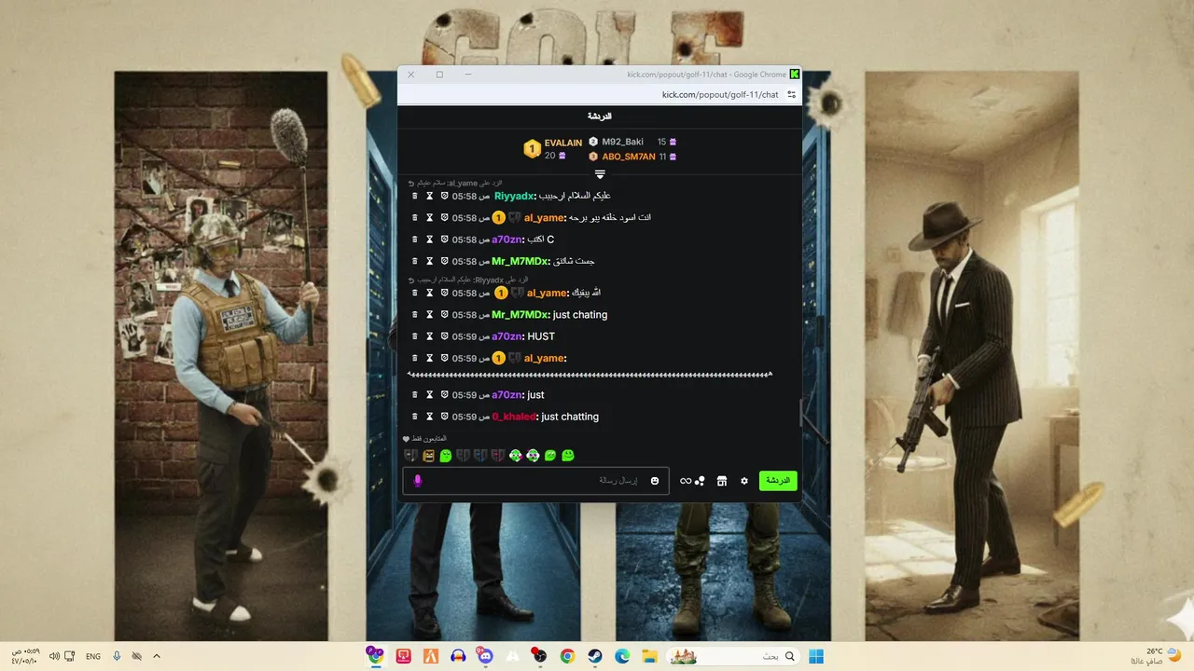Ban Riyyadx with the shield icon

[x=445, y=197]
